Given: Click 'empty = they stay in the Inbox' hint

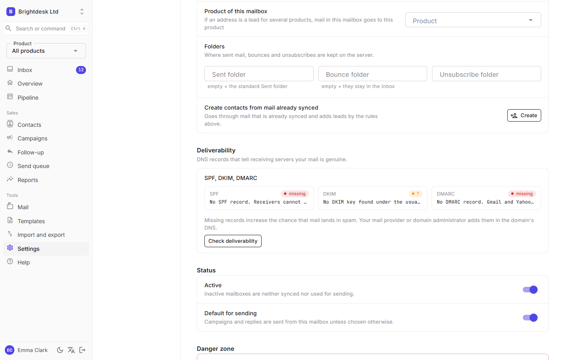Looking at the screenshot, I should point(358,86).
